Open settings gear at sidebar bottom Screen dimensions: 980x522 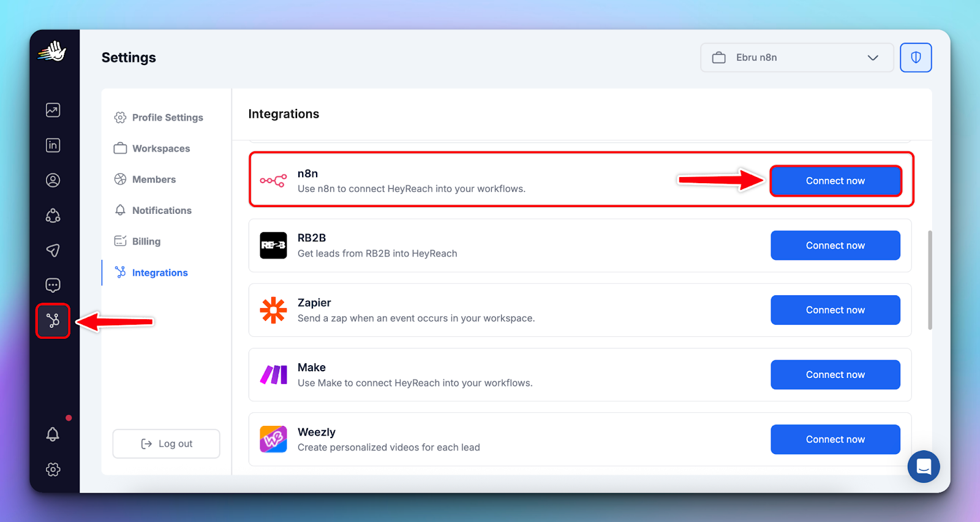click(x=53, y=469)
